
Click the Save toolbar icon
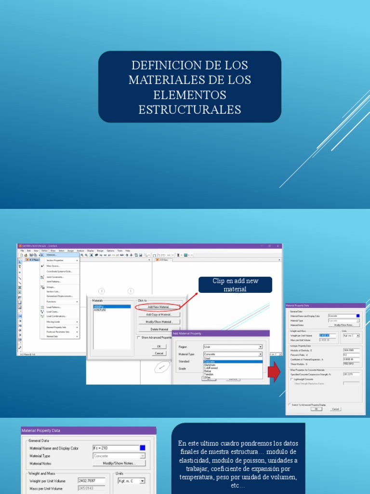pos(31,255)
